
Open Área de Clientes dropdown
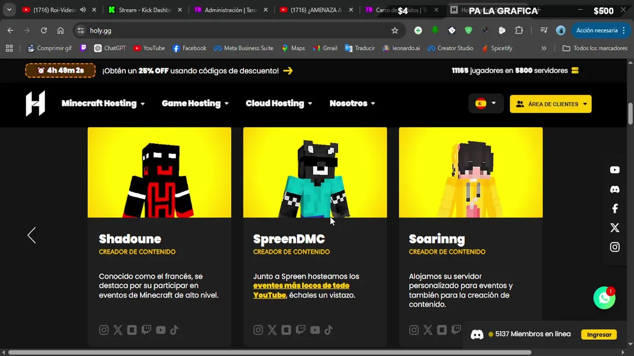551,104
